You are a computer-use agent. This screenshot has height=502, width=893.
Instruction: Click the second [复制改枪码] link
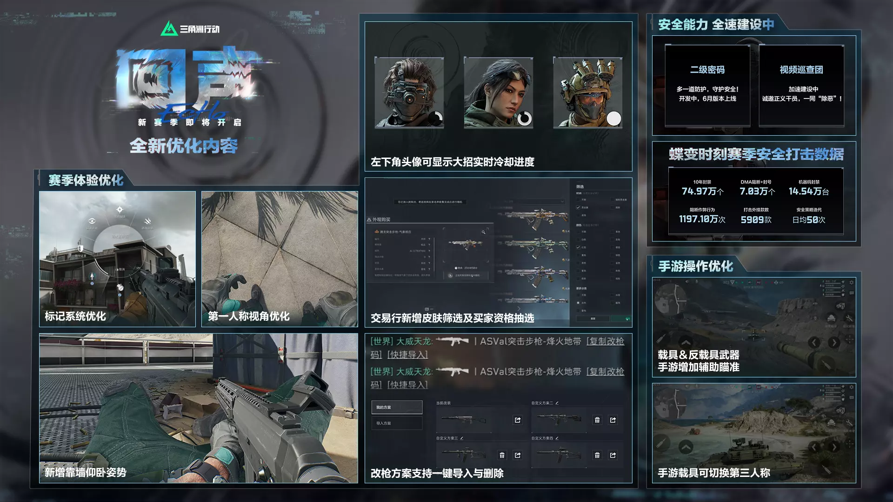coord(605,372)
